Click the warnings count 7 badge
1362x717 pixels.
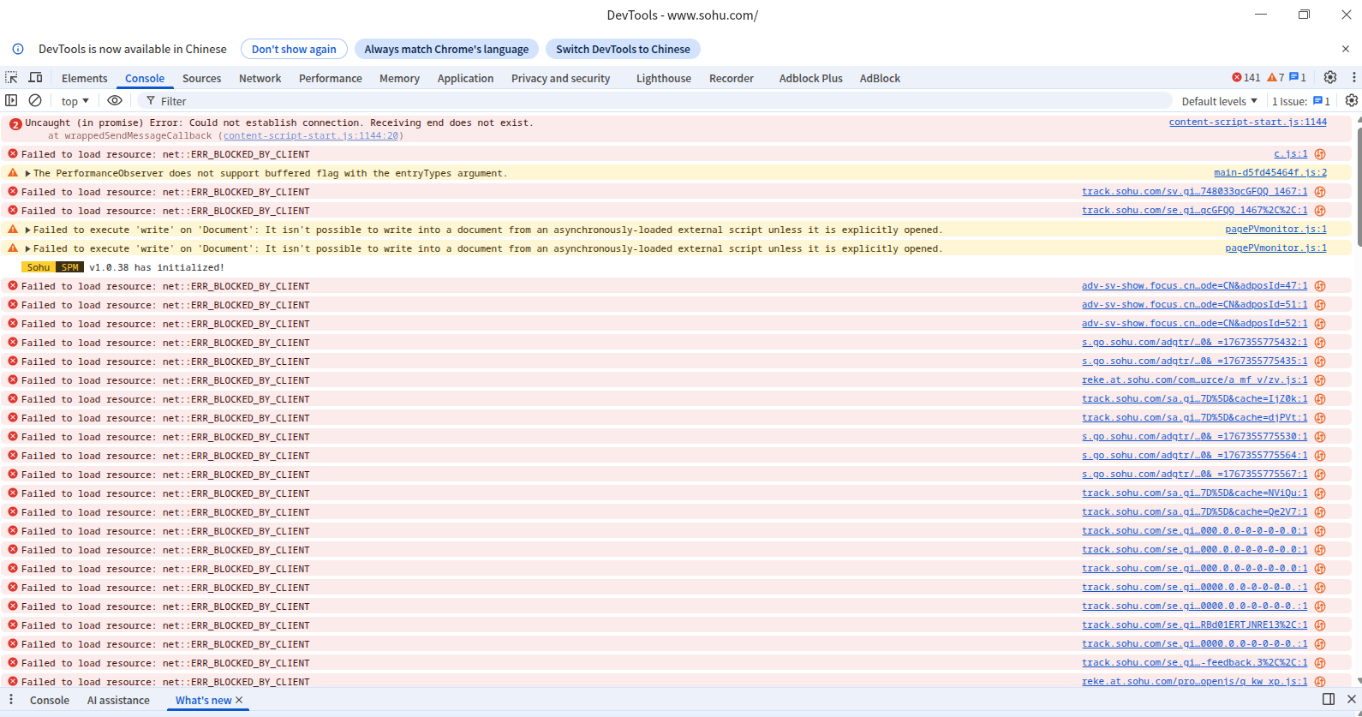(x=1275, y=78)
